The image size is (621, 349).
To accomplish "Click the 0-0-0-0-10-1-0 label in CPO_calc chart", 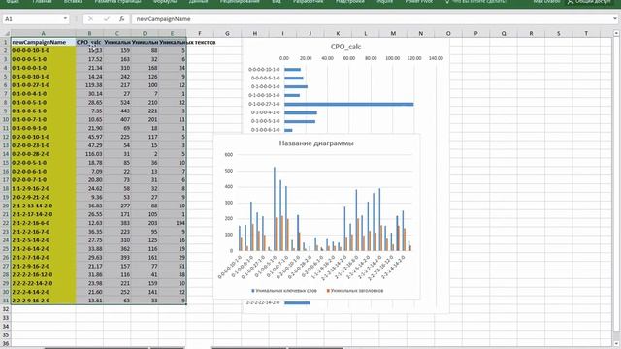I will (264, 69).
